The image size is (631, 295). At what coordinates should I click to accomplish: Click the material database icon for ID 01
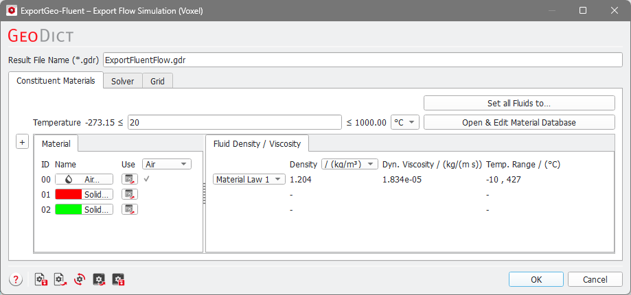point(130,195)
